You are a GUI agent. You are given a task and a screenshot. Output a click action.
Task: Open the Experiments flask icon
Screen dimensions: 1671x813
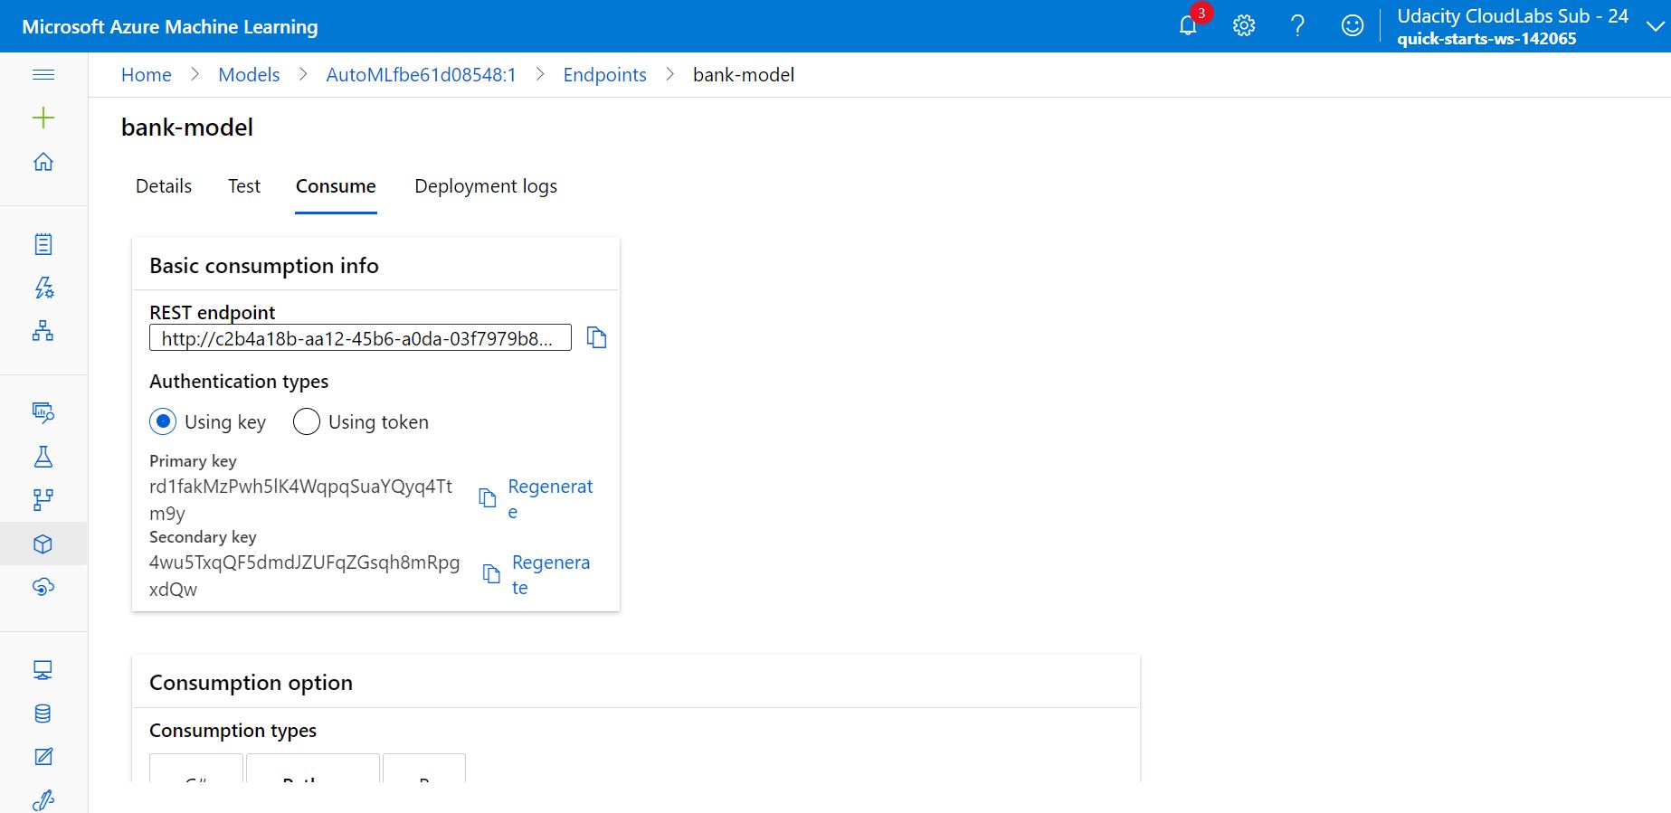coord(43,456)
